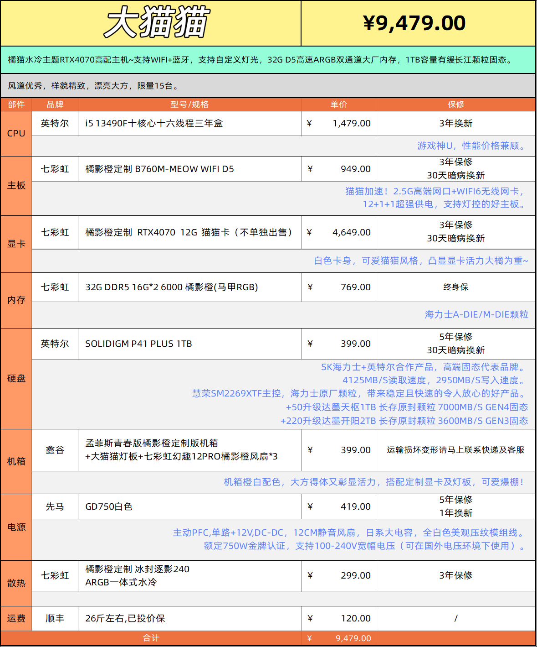Viewport: 537px width, 647px height.
Task: Select the SOLIDIGM P41 PLUS 1TB cell
Action: pyautogui.click(x=189, y=344)
